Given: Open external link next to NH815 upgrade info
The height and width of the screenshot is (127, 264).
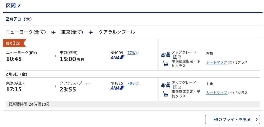Looking at the screenshot, I should tap(179, 87).
